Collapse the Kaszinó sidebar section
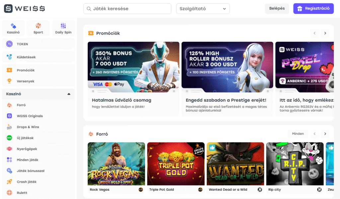Image resolution: width=340 pixels, height=199 pixels. (x=69, y=94)
